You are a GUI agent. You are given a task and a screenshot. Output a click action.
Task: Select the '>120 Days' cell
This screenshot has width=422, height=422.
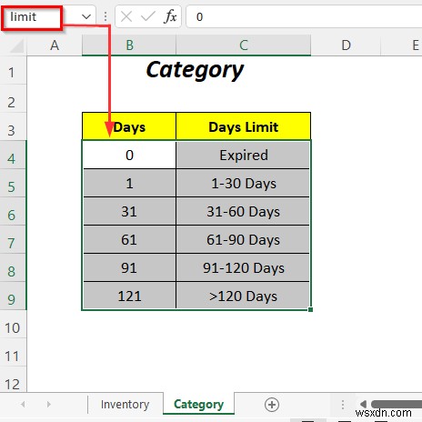tap(244, 296)
